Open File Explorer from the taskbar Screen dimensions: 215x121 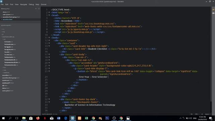click(24, 118)
